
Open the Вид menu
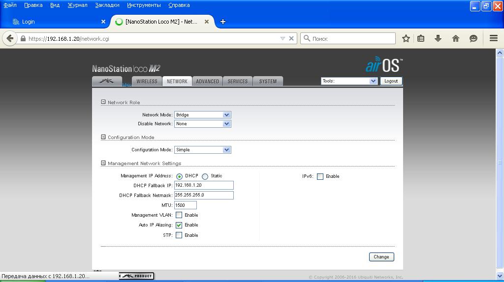point(55,5)
